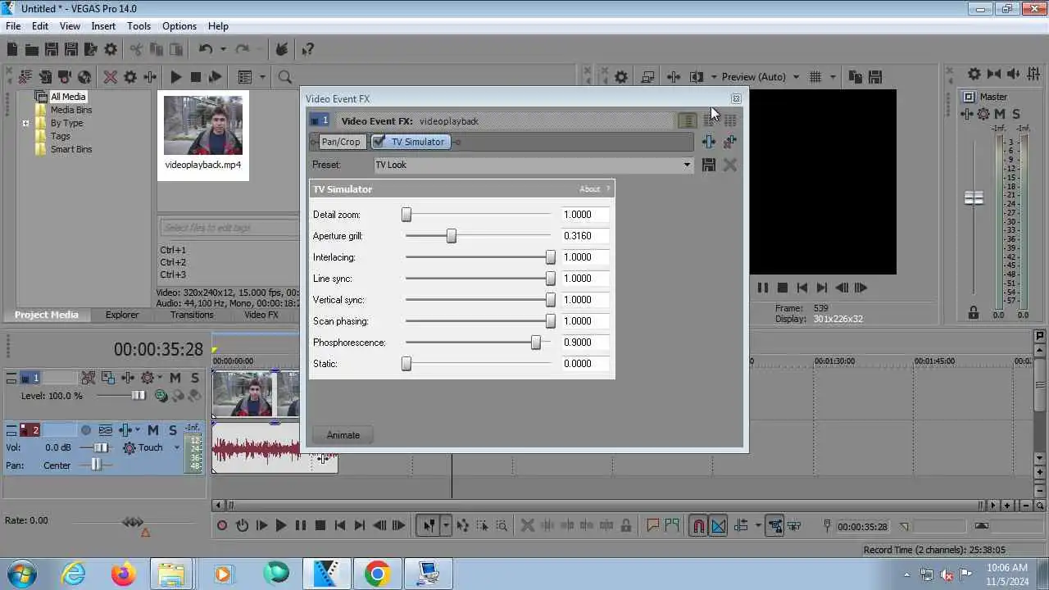This screenshot has width=1049, height=590.
Task: Click the Static value input field
Action: [585, 364]
